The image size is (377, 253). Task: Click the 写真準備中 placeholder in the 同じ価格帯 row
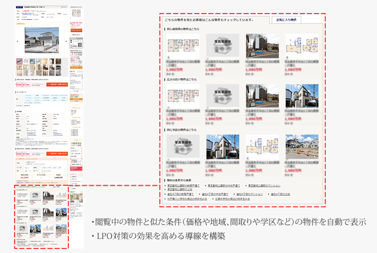click(219, 46)
